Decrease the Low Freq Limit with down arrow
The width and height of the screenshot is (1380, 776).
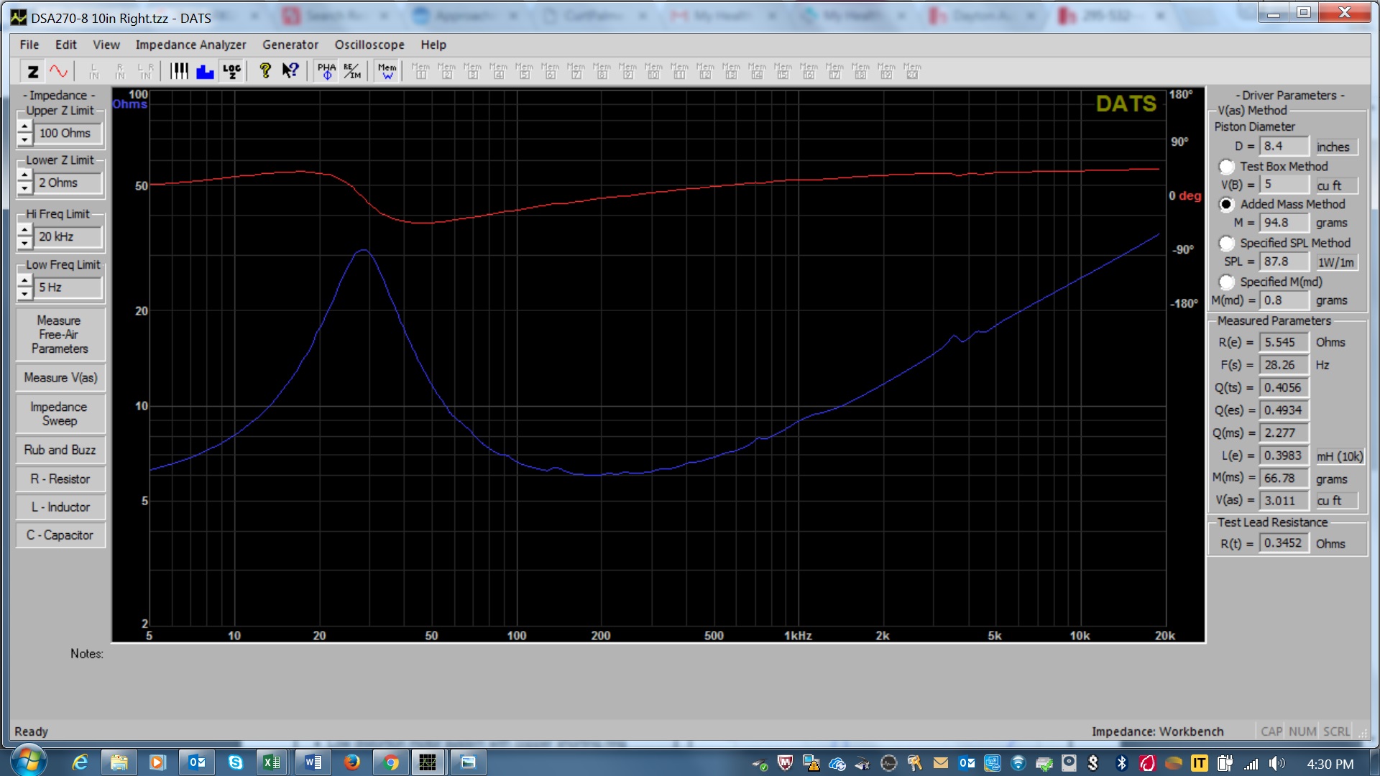[x=24, y=294]
